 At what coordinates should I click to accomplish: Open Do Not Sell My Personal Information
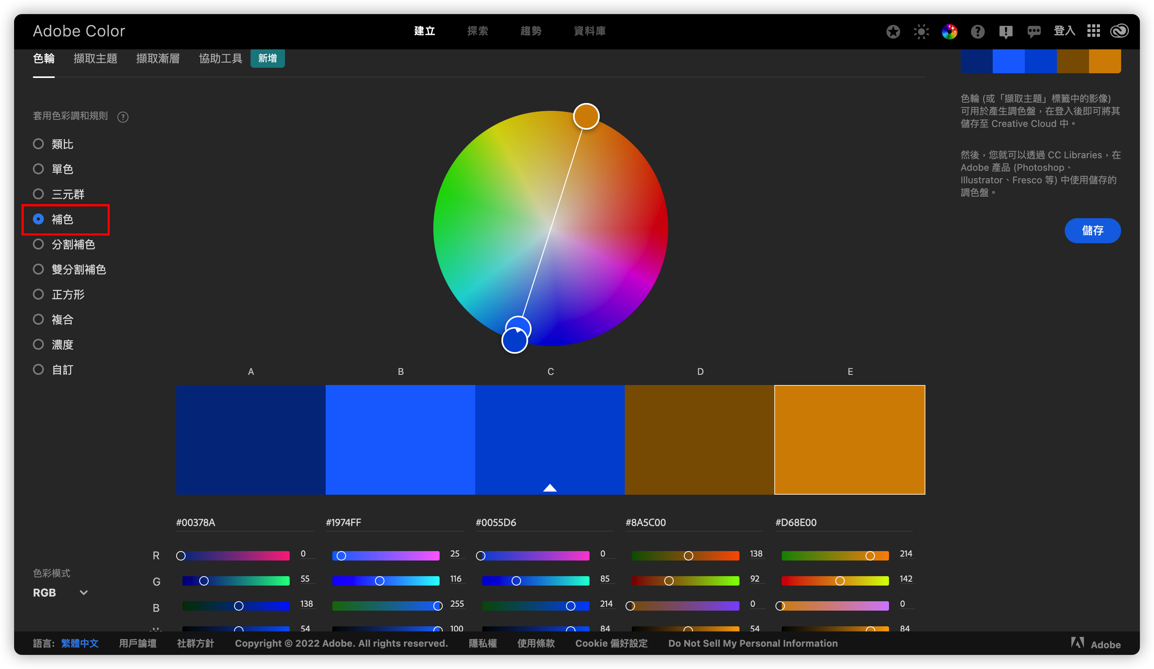[x=753, y=643]
